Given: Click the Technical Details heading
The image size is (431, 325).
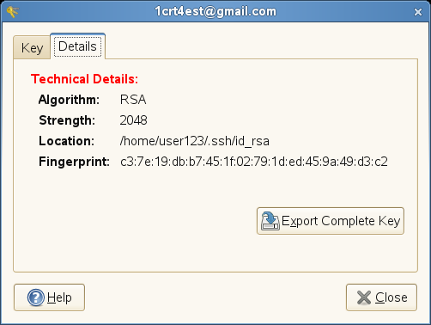Looking at the screenshot, I should 84,79.
